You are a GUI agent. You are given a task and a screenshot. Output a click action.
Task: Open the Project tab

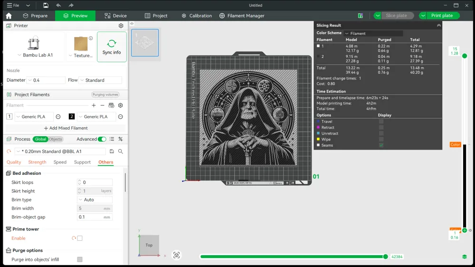pos(156,16)
